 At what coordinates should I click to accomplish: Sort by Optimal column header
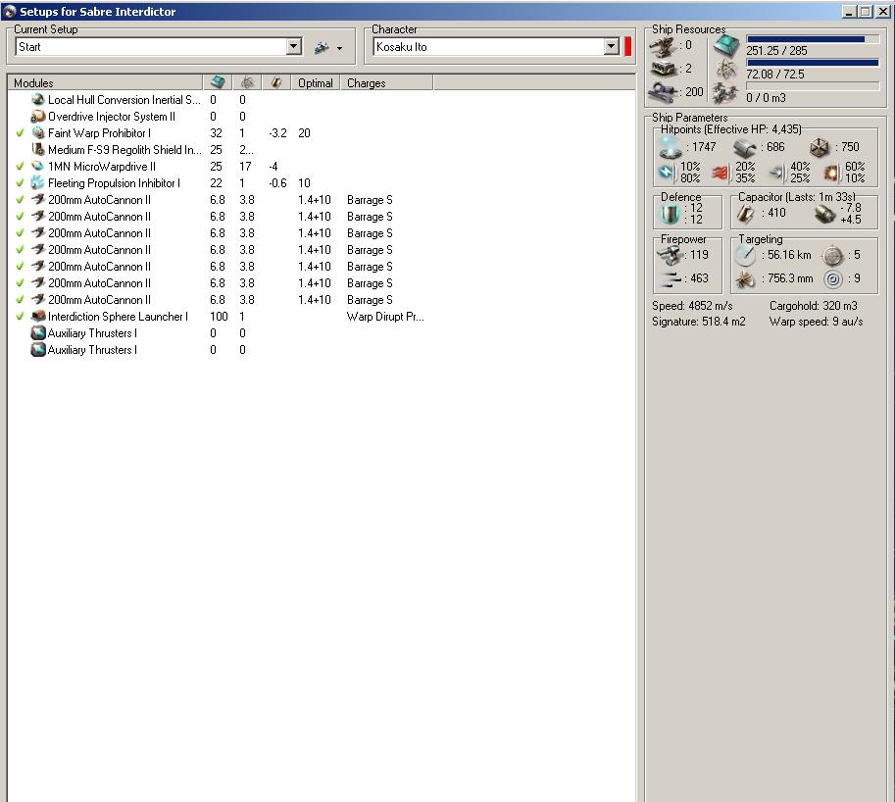tap(315, 82)
